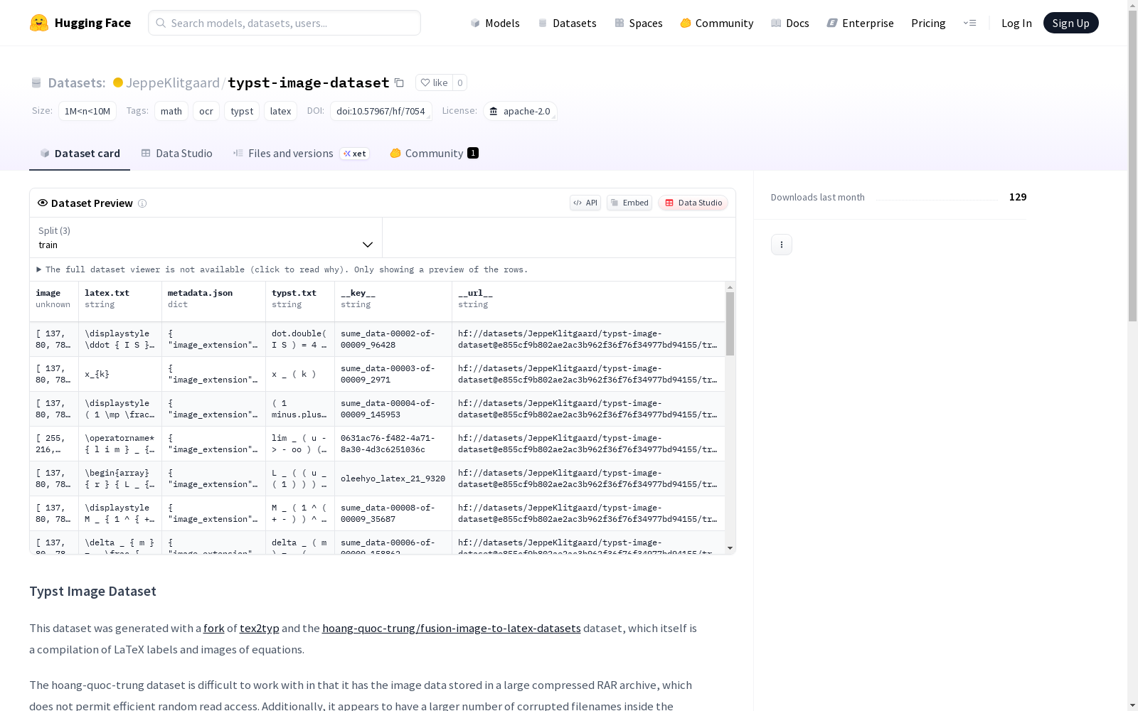Open Community in the navigation bar
Screen dimensions: 1138x711
point(717,23)
